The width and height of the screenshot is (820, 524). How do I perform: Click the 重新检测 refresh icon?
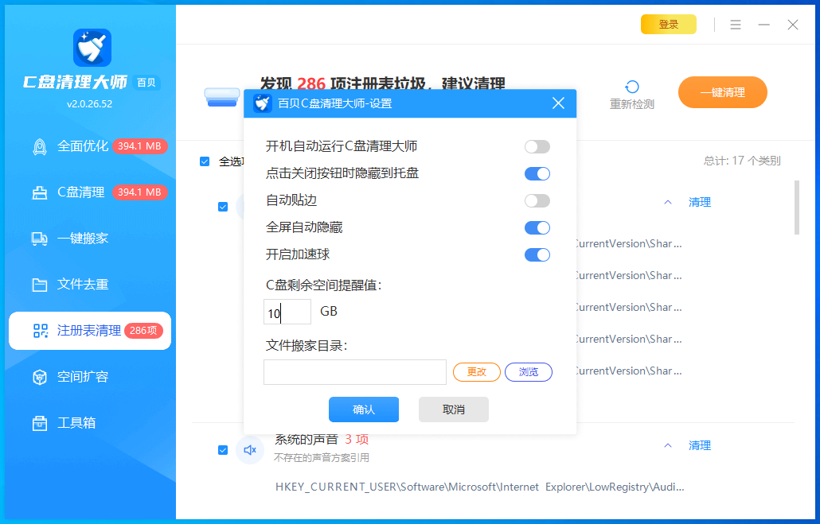pos(632,87)
